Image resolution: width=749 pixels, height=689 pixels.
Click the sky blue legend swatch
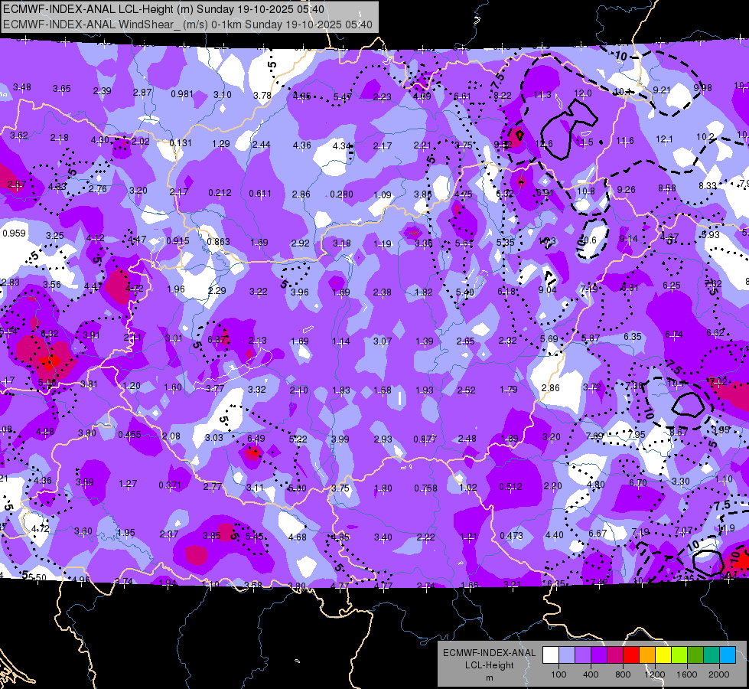click(728, 655)
